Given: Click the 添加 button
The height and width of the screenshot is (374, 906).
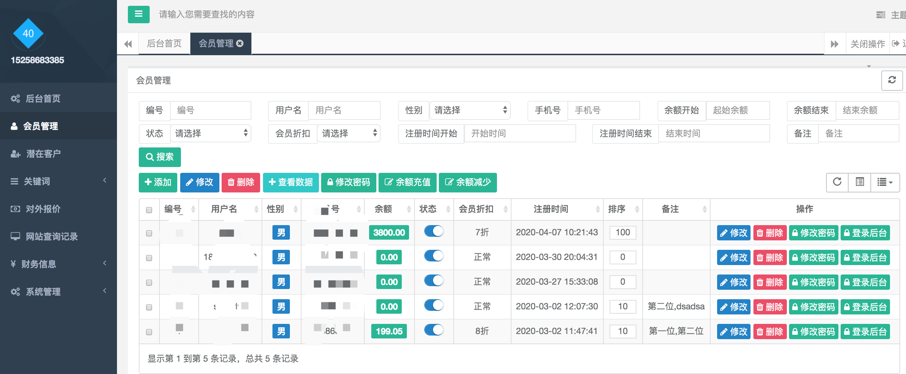Looking at the screenshot, I should (158, 182).
